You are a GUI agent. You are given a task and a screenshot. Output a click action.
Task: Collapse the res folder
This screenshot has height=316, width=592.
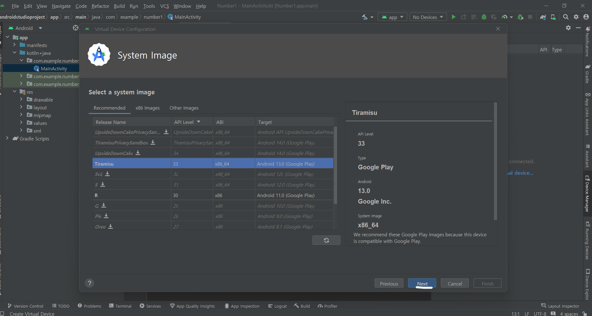14,92
